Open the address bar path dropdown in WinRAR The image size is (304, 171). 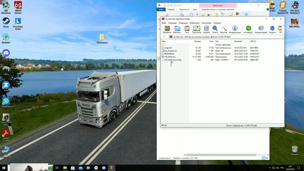coord(283,37)
